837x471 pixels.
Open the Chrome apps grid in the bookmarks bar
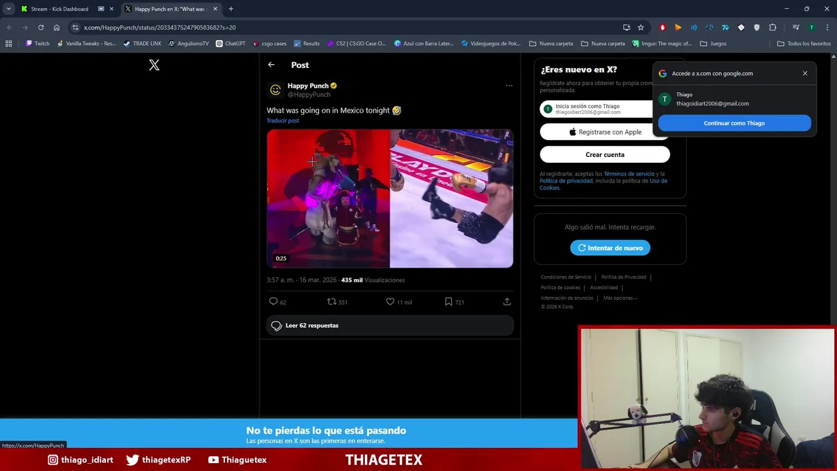pyautogui.click(x=9, y=44)
